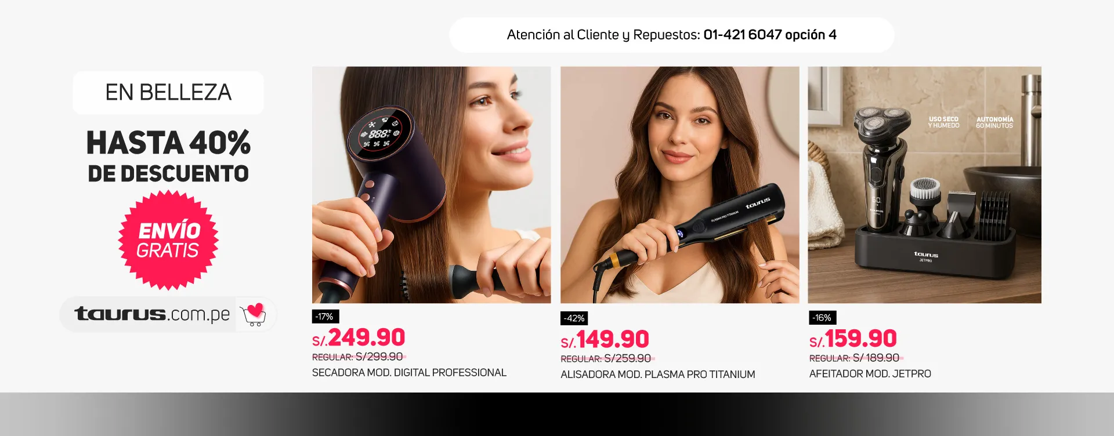Viewport: 1114px width, 436px height.
Task: Open Afeitador Mod. Jetpro product title
Action: pyautogui.click(x=870, y=374)
